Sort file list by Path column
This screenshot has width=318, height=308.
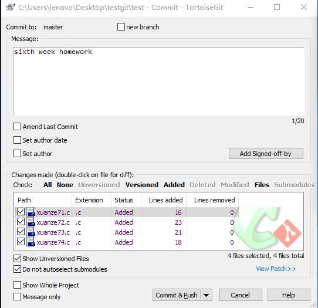[43, 200]
